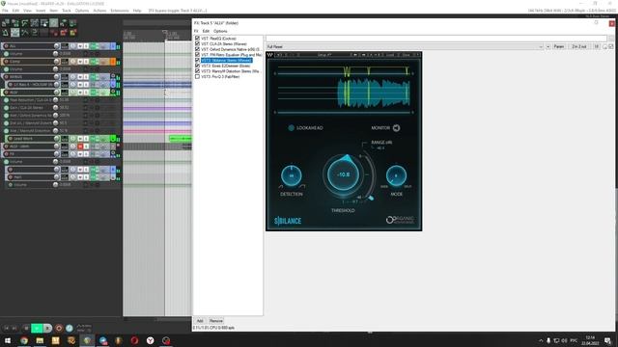This screenshot has width=618, height=347.
Task: Open the Actions menu in REAPER
Action: (x=99, y=11)
